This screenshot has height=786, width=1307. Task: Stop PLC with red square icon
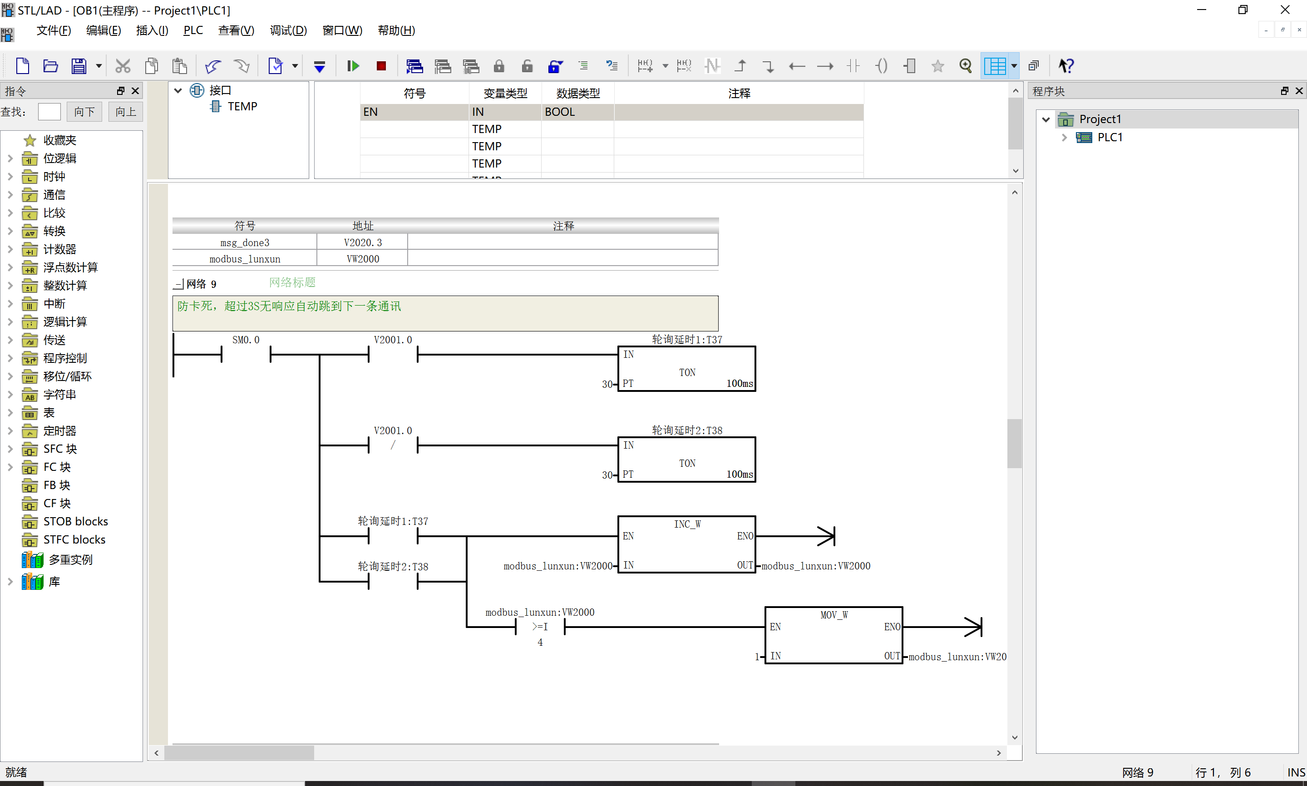tap(381, 66)
